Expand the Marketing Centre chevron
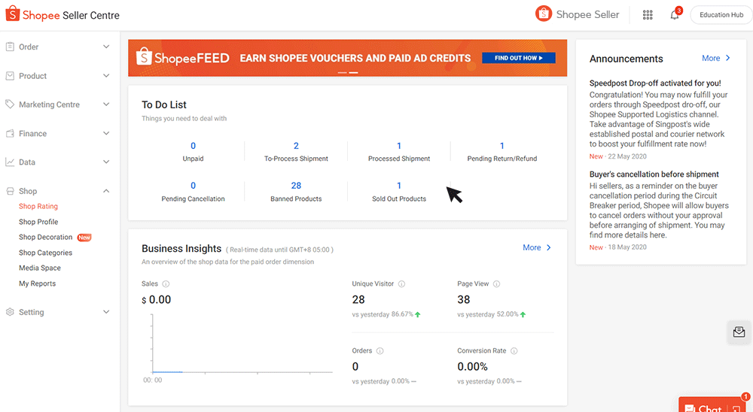Screen dimensions: 753x412 pos(106,104)
